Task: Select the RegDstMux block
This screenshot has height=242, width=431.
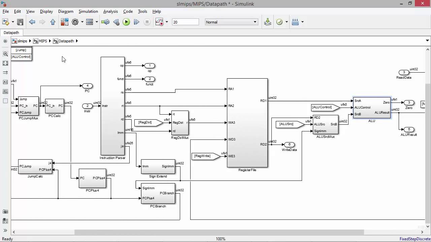Action: click(x=180, y=123)
